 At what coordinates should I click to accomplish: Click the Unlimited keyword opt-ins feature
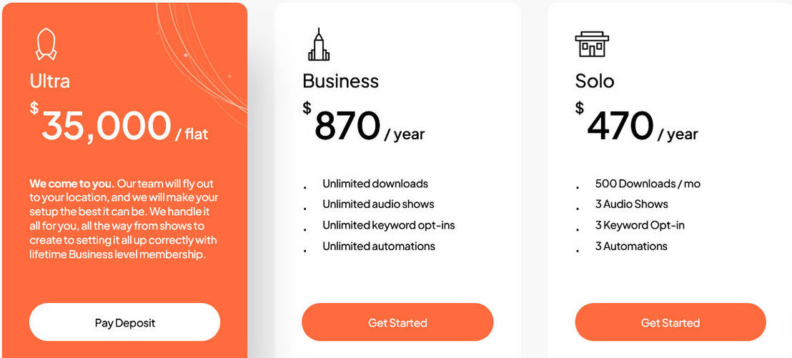[x=388, y=225]
